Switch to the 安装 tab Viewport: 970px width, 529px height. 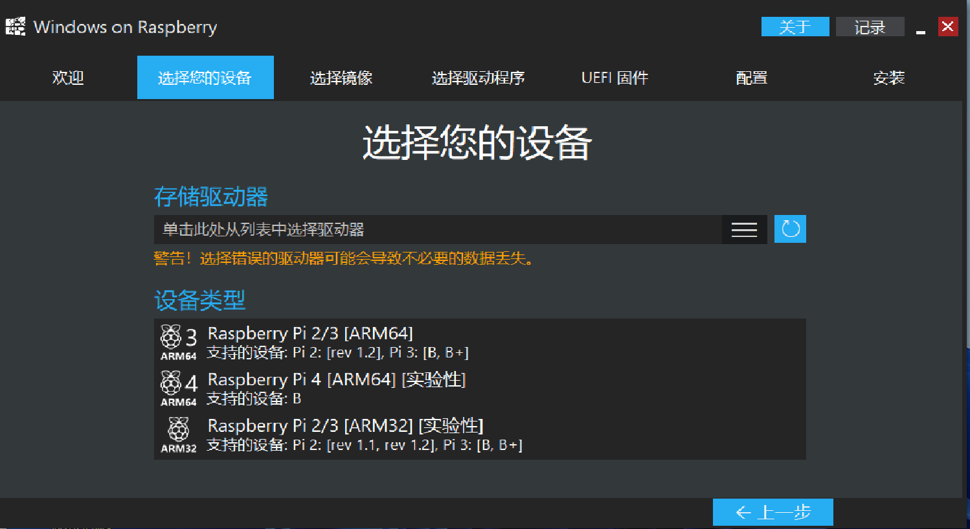pos(889,78)
